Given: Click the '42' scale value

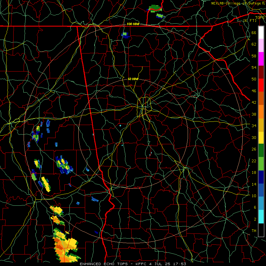Looking at the screenshot, I should coord(254,103).
